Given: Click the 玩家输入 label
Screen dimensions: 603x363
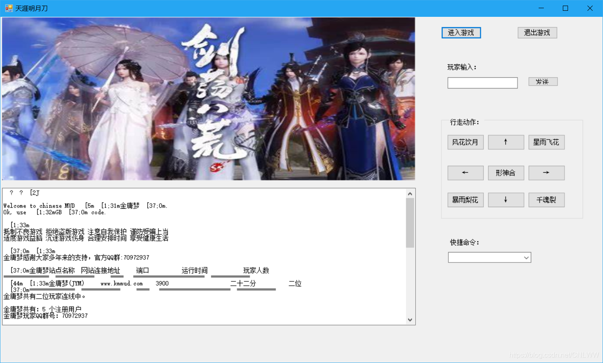Looking at the screenshot, I should tap(462, 67).
